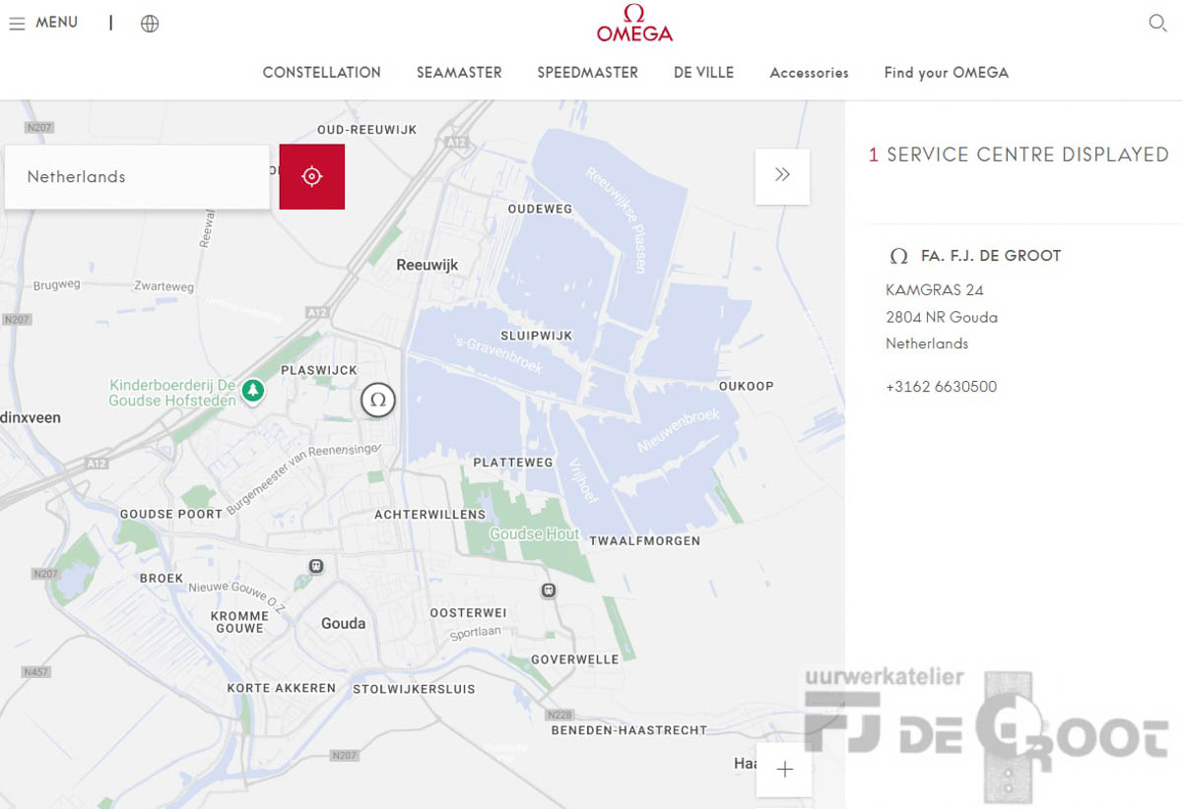Select the 1 SERVICE CENTRE DISPLAYED heading

[x=1018, y=155]
